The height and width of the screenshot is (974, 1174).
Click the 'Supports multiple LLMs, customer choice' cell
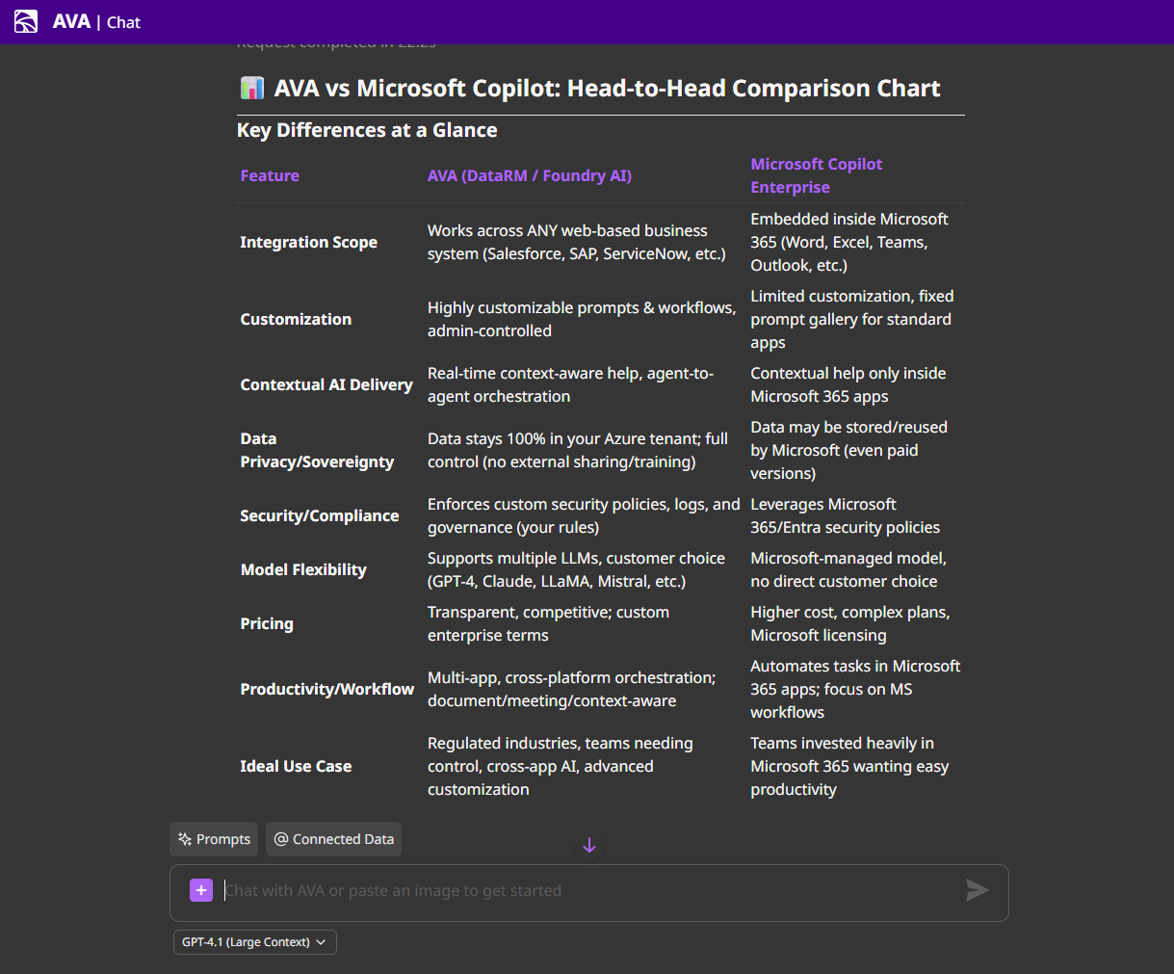click(x=576, y=569)
